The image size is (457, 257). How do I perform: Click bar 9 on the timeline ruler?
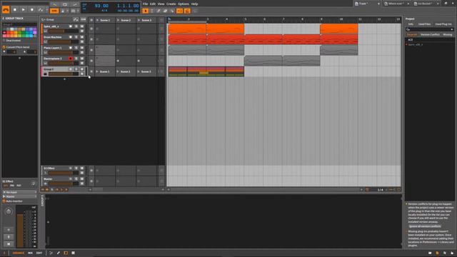(x=322, y=19)
